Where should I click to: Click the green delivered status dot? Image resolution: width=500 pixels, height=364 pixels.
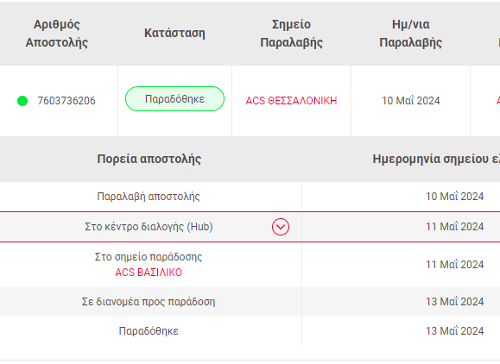22,101
